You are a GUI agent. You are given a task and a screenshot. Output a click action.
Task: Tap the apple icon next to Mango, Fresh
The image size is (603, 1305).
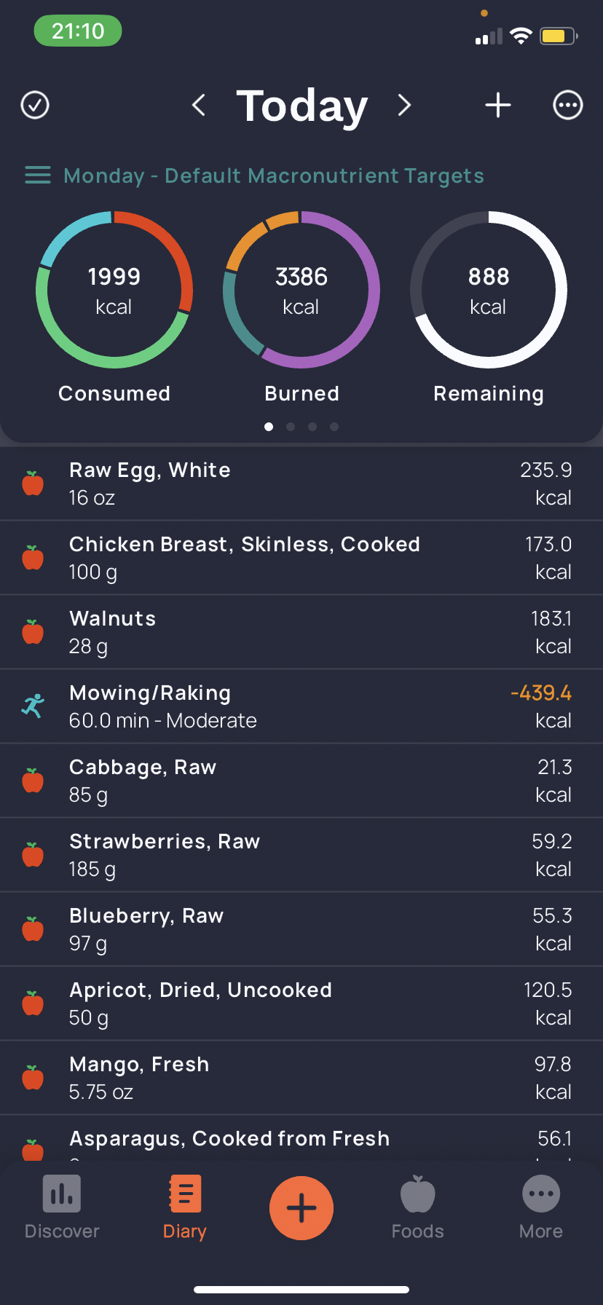(33, 1078)
